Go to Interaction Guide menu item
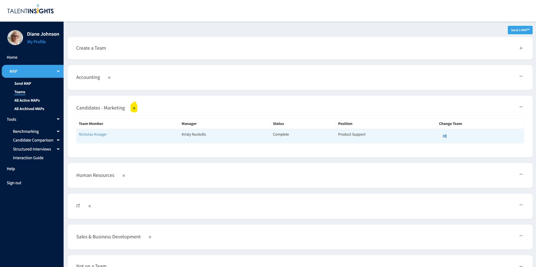Screen dimensions: 536x267 (x=28, y=158)
